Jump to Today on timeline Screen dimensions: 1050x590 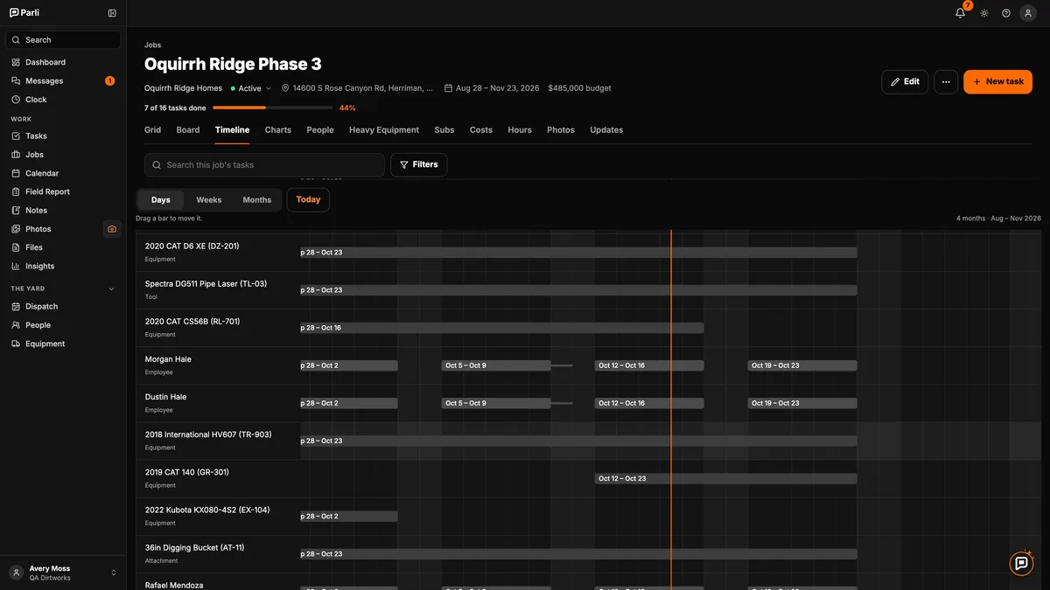(308, 199)
